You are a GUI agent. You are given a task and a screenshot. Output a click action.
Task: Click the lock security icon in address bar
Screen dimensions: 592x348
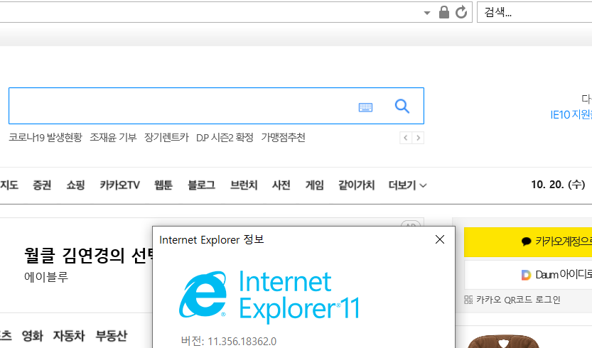444,12
